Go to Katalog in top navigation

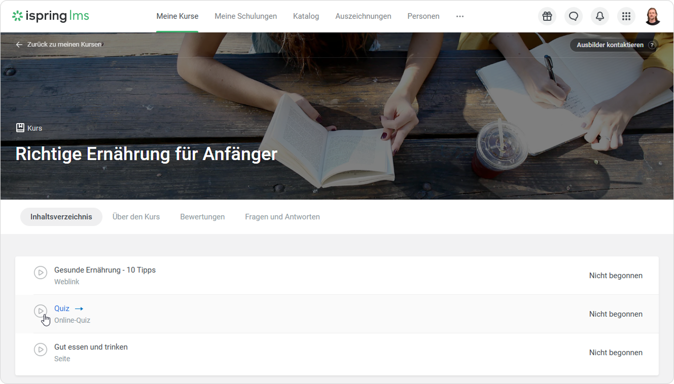pyautogui.click(x=306, y=16)
